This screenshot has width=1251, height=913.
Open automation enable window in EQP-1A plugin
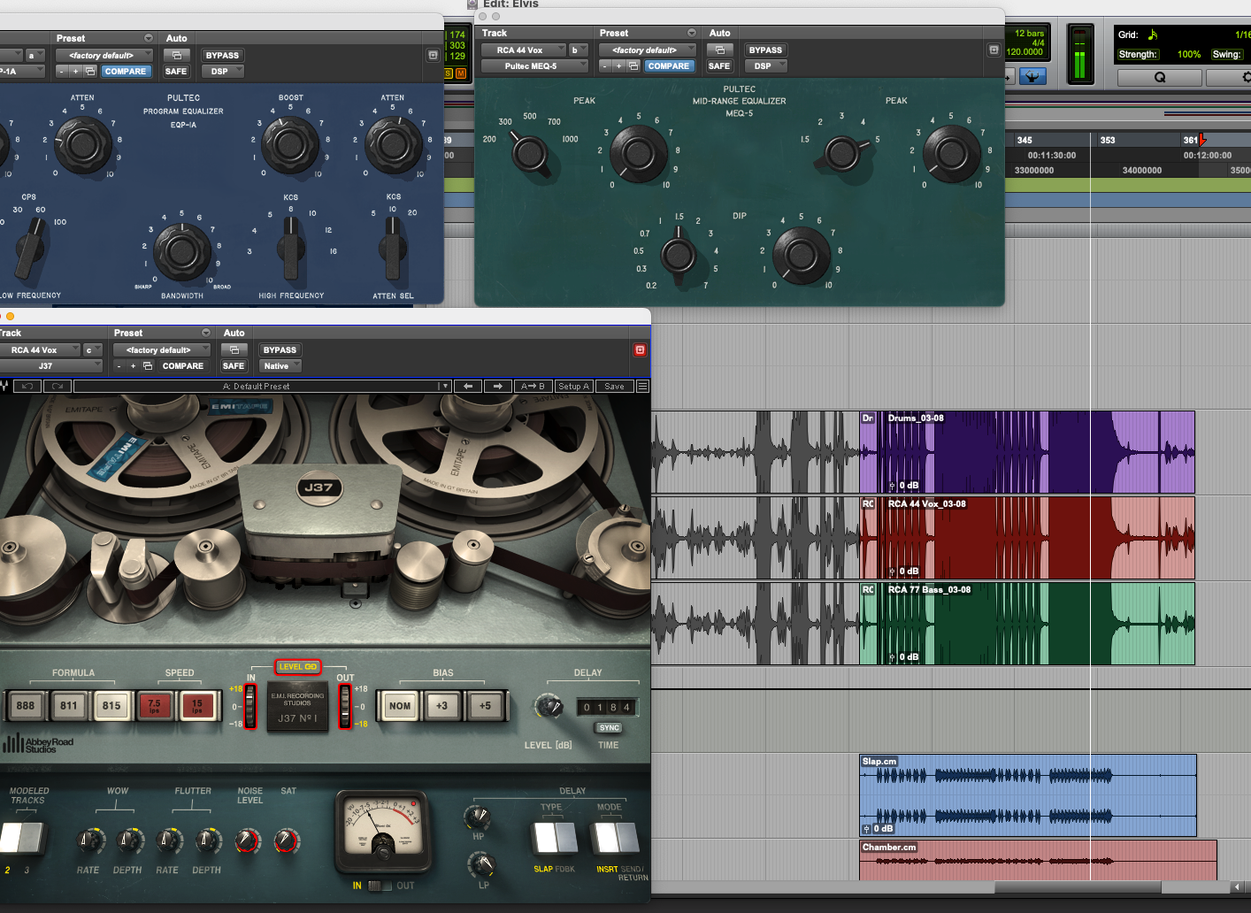176,55
